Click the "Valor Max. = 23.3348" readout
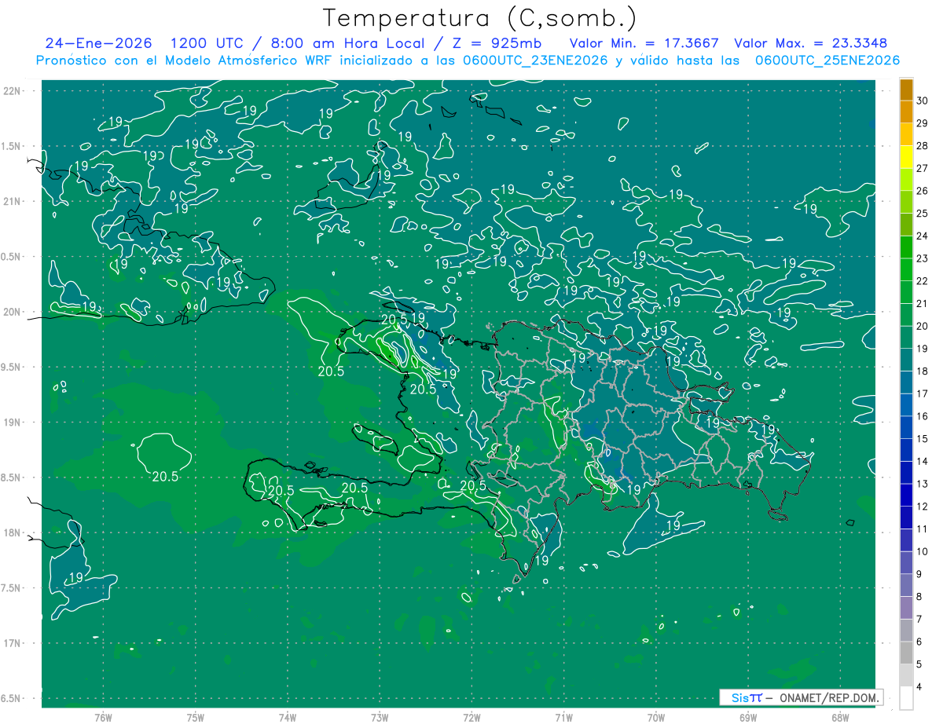Viewport: 943px width, 728px height. (x=811, y=43)
